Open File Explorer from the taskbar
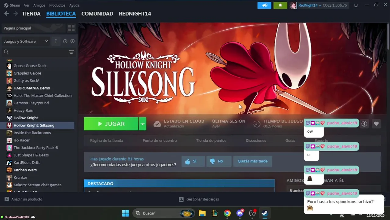 pos(202,213)
